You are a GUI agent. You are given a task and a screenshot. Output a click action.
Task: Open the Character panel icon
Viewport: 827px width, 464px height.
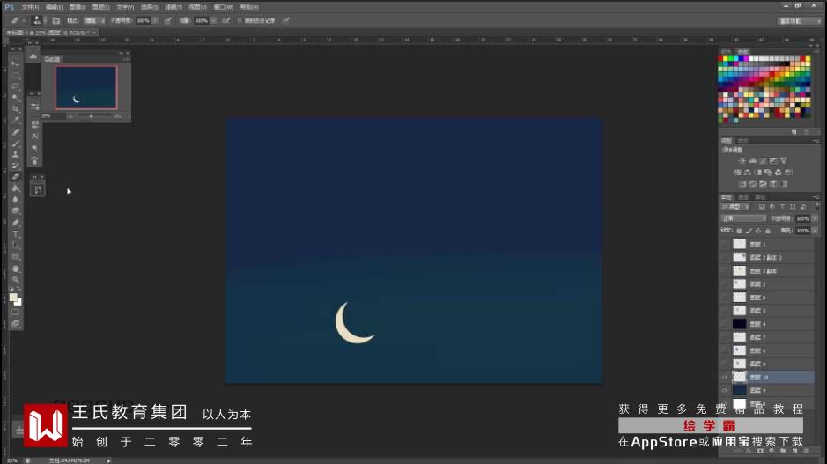click(x=35, y=136)
